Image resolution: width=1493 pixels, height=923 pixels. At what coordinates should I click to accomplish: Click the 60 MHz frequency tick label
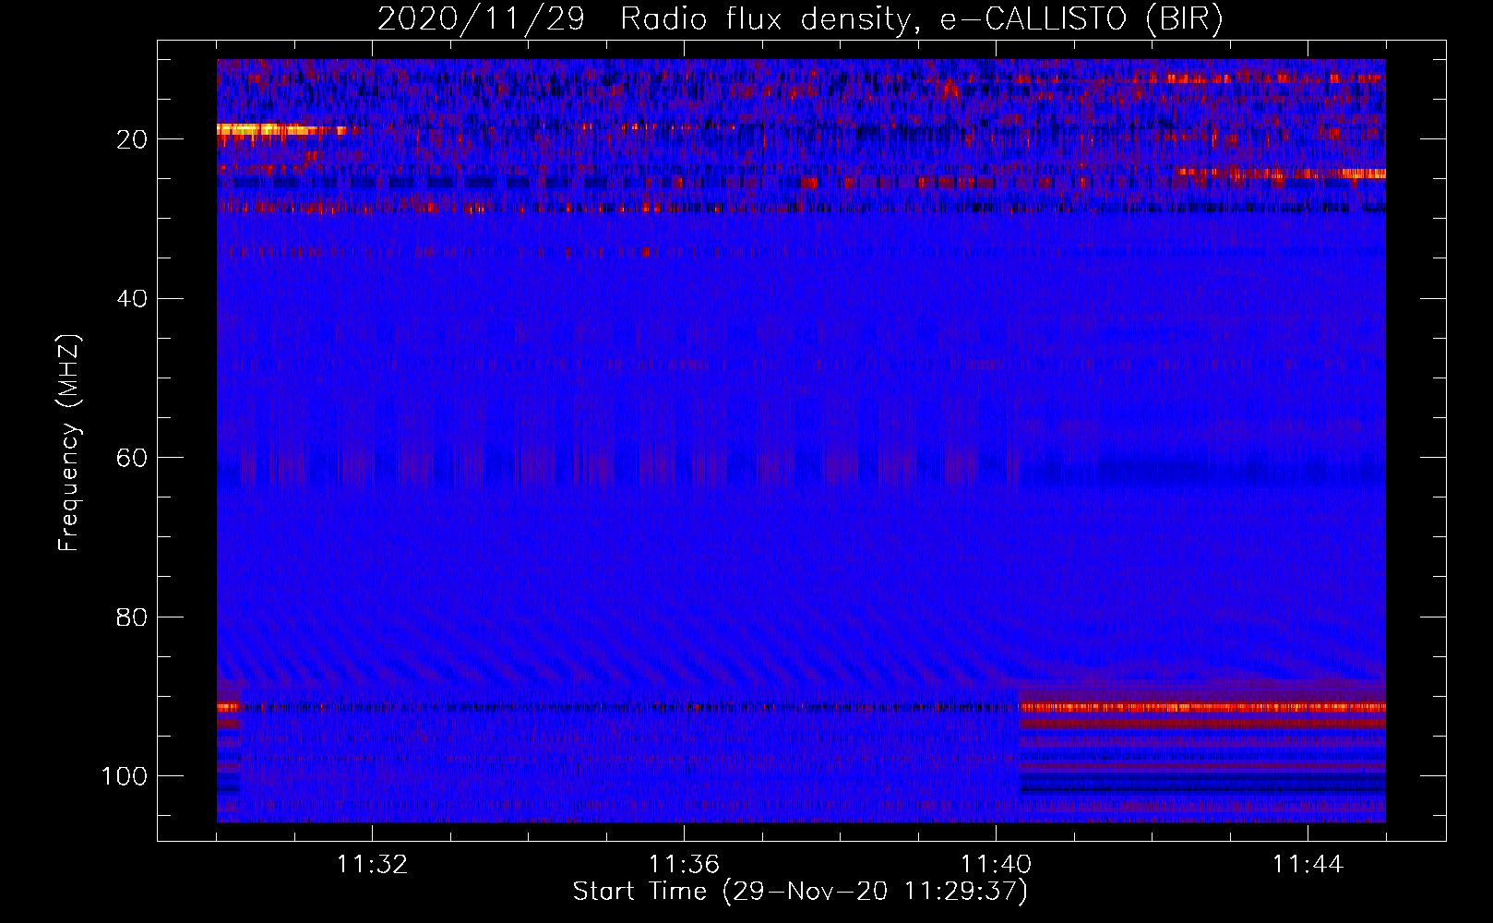[133, 458]
